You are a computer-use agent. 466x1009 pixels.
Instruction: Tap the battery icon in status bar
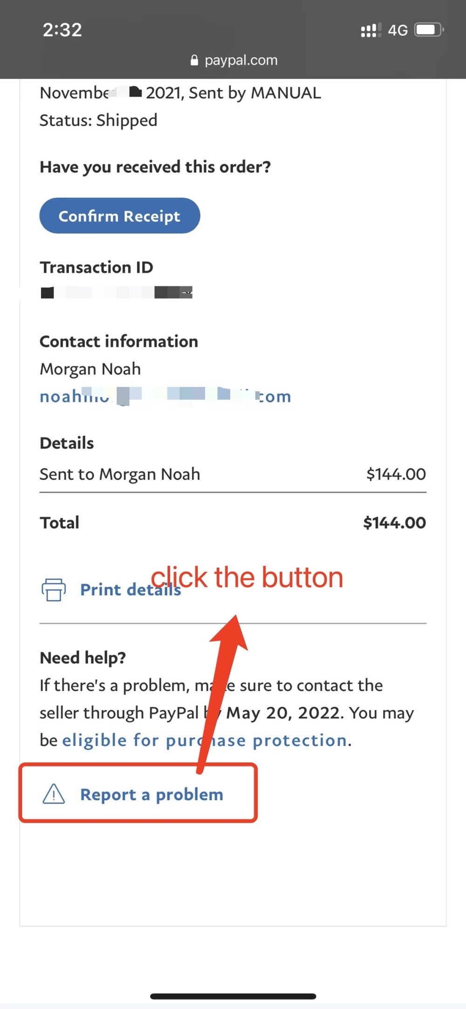tap(429, 30)
